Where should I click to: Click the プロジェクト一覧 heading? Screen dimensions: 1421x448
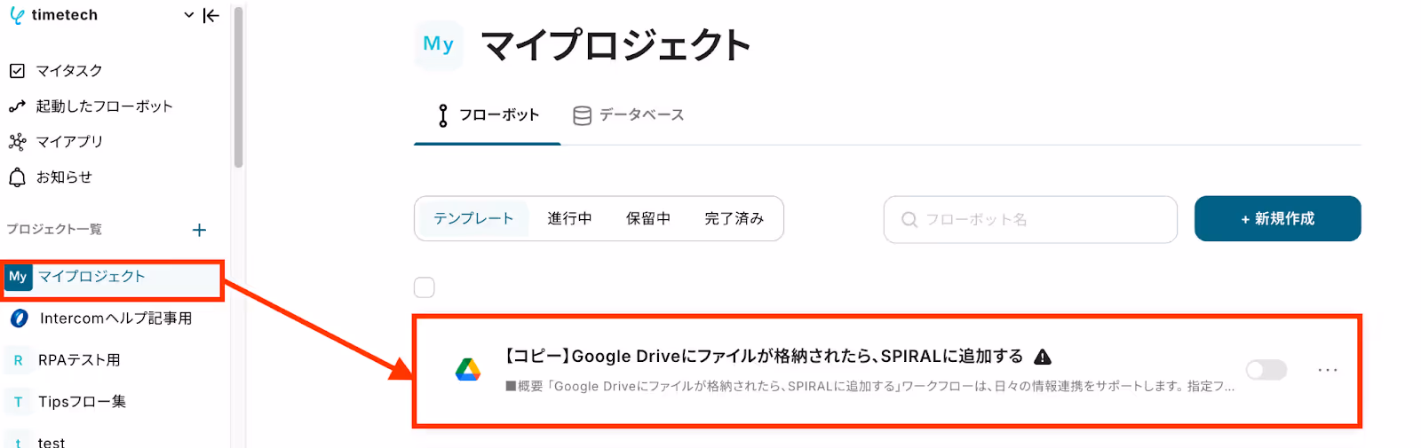click(x=54, y=229)
